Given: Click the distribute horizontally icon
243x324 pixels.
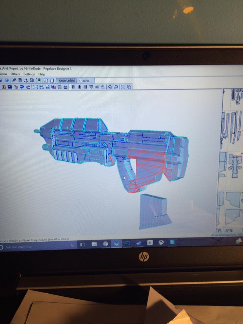Looking at the screenshot, I should [123, 87].
